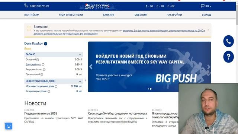This screenshot has height=134, width=238.
Task: Click the info icon beside Акционный счет
Action: click(44, 70)
